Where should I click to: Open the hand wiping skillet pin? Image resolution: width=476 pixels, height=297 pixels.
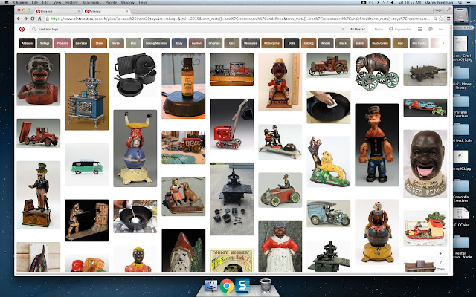coord(328,107)
